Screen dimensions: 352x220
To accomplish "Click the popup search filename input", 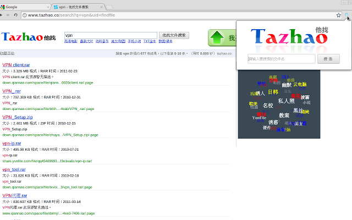I will tap(282, 59).
